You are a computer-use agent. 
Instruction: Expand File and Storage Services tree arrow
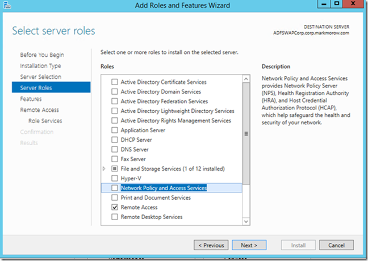point(104,169)
